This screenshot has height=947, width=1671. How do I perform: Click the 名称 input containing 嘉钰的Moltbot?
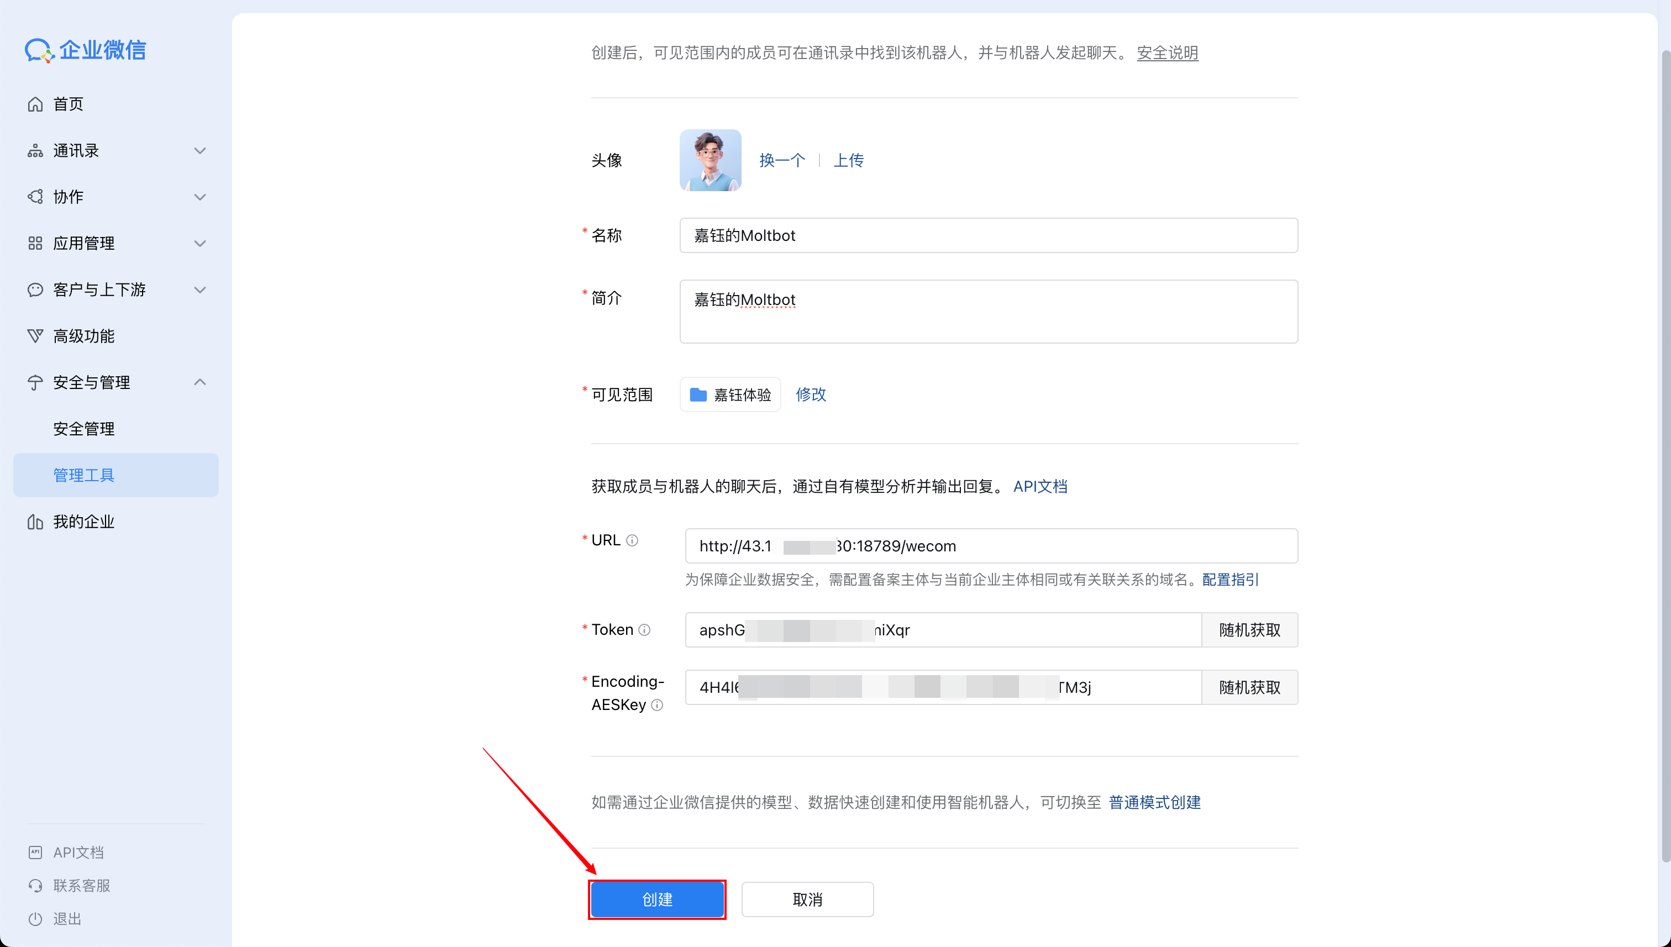click(x=987, y=235)
